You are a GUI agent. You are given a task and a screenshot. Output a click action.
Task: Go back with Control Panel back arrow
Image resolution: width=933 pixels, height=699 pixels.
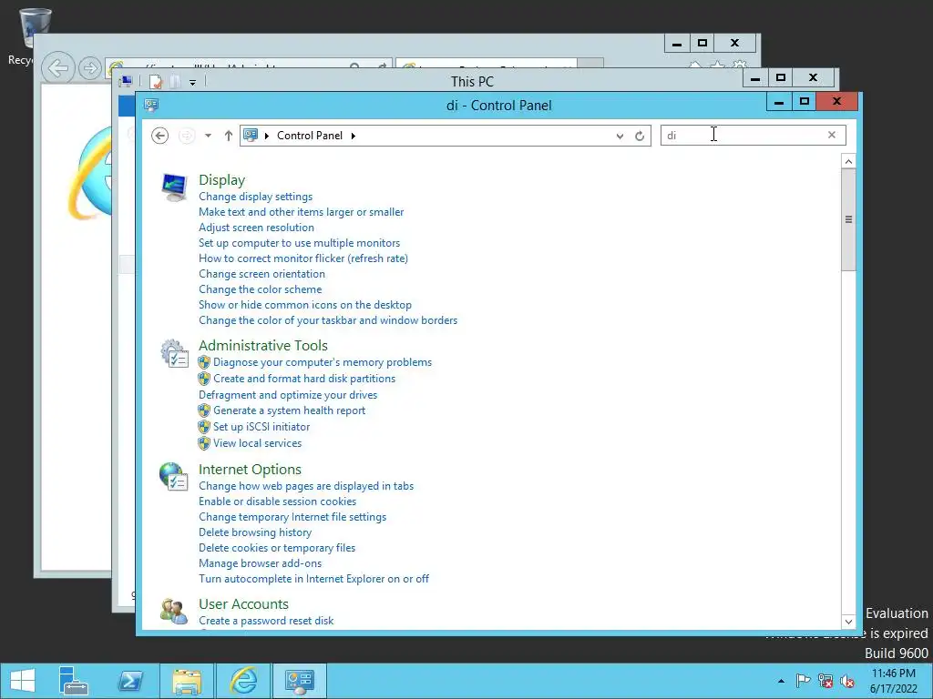[159, 136]
